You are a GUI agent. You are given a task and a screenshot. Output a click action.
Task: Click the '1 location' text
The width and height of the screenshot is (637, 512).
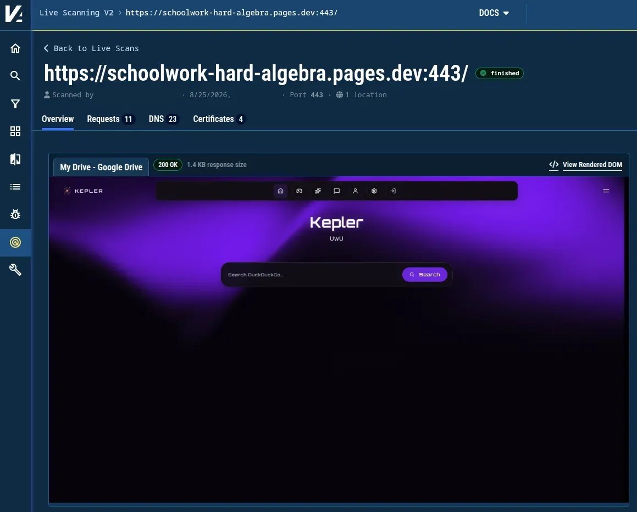point(366,94)
